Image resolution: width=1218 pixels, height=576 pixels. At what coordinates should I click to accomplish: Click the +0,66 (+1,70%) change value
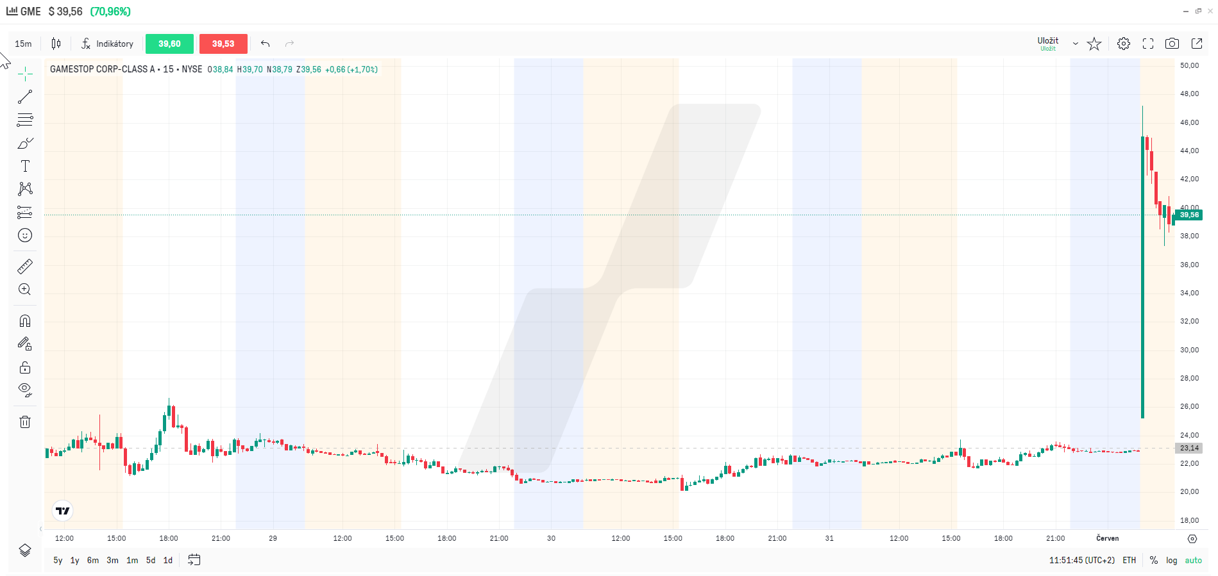351,69
